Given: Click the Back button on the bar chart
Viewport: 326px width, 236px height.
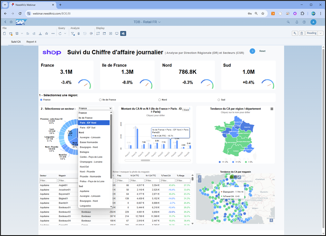Looking at the screenshot, I should [186, 110].
